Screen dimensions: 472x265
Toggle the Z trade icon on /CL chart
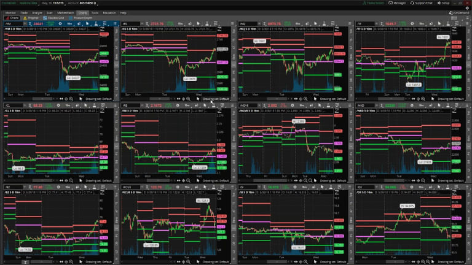tap(103, 111)
